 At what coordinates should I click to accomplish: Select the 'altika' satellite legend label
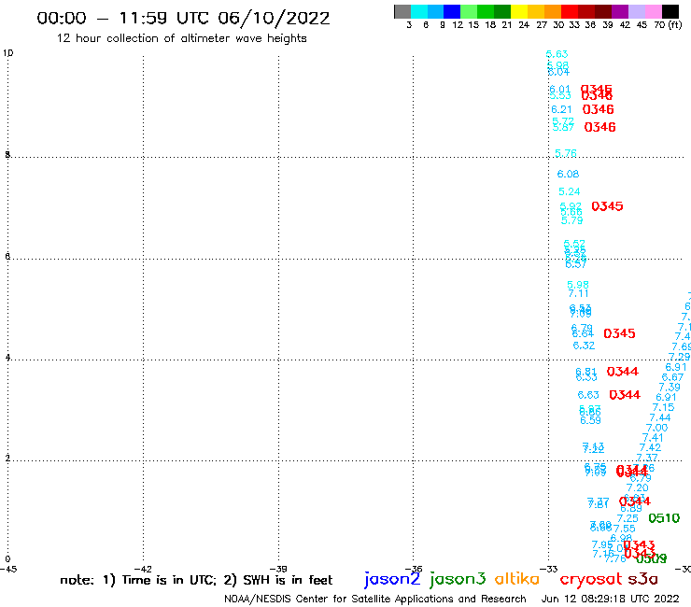(x=517, y=578)
